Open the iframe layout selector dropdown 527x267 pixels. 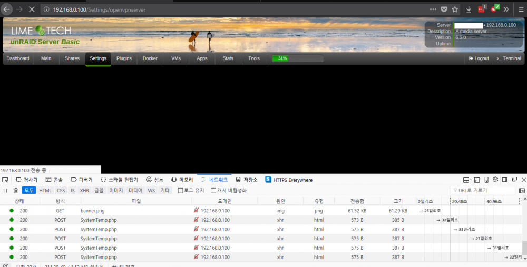(x=467, y=180)
